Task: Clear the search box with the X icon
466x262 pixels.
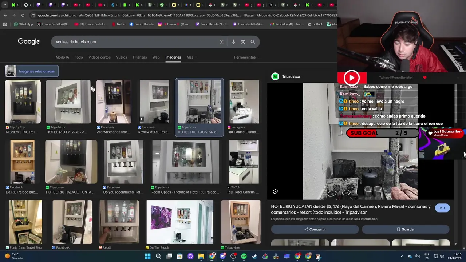Action: [221, 42]
